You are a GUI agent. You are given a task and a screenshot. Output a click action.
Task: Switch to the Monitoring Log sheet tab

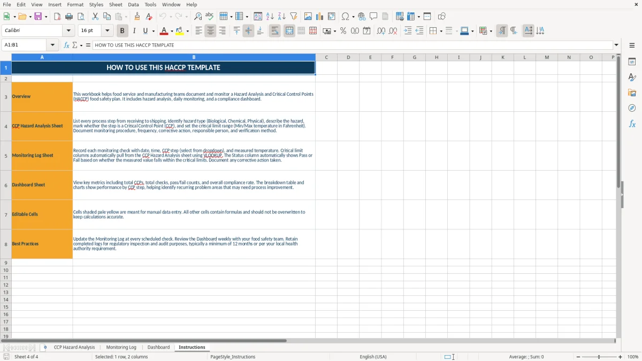(x=121, y=347)
